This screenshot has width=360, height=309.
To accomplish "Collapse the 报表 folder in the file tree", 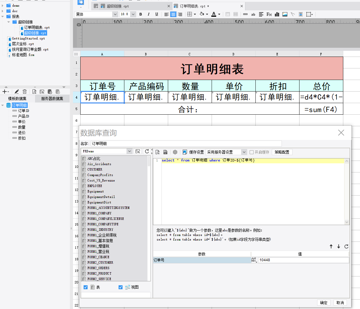I will click(x=2, y=16).
